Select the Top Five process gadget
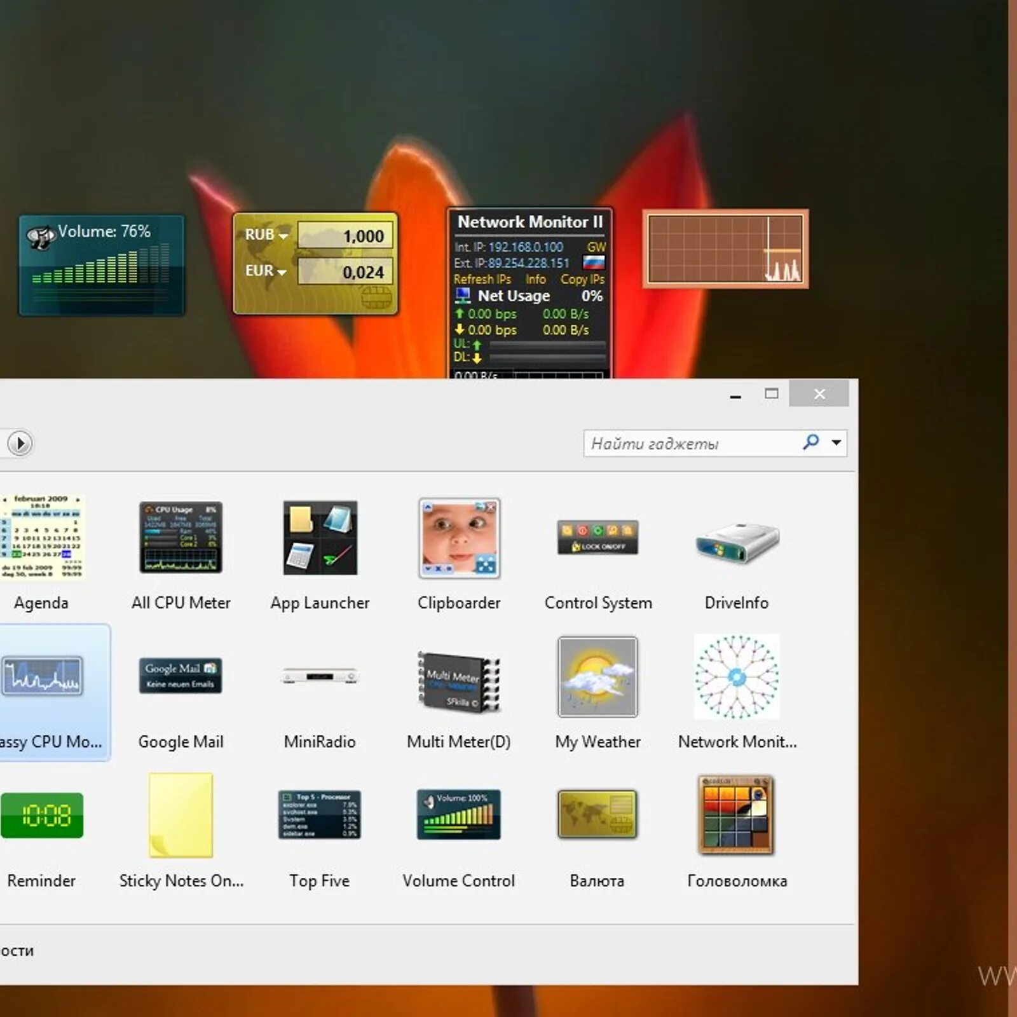The width and height of the screenshot is (1017, 1017). [320, 816]
